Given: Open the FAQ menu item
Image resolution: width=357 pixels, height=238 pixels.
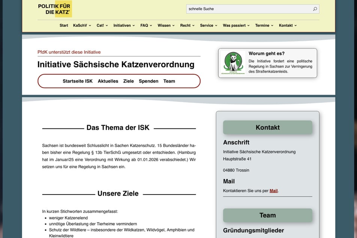Looking at the screenshot, I should coord(144,26).
